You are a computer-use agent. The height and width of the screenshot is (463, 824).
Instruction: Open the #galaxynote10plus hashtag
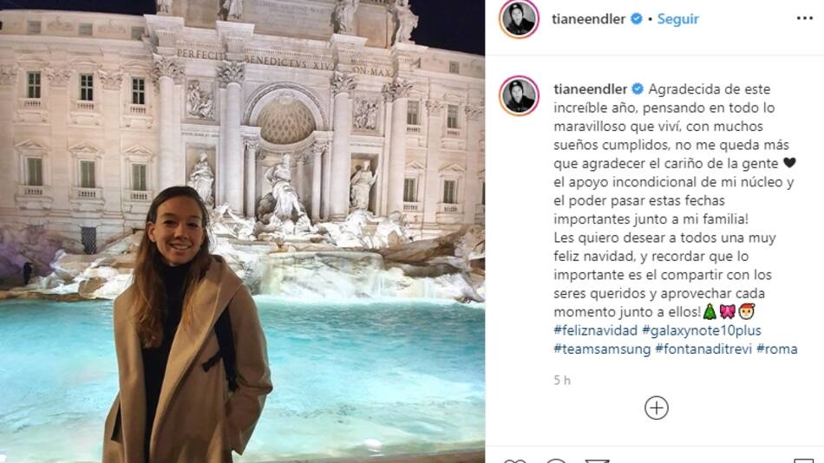point(702,330)
